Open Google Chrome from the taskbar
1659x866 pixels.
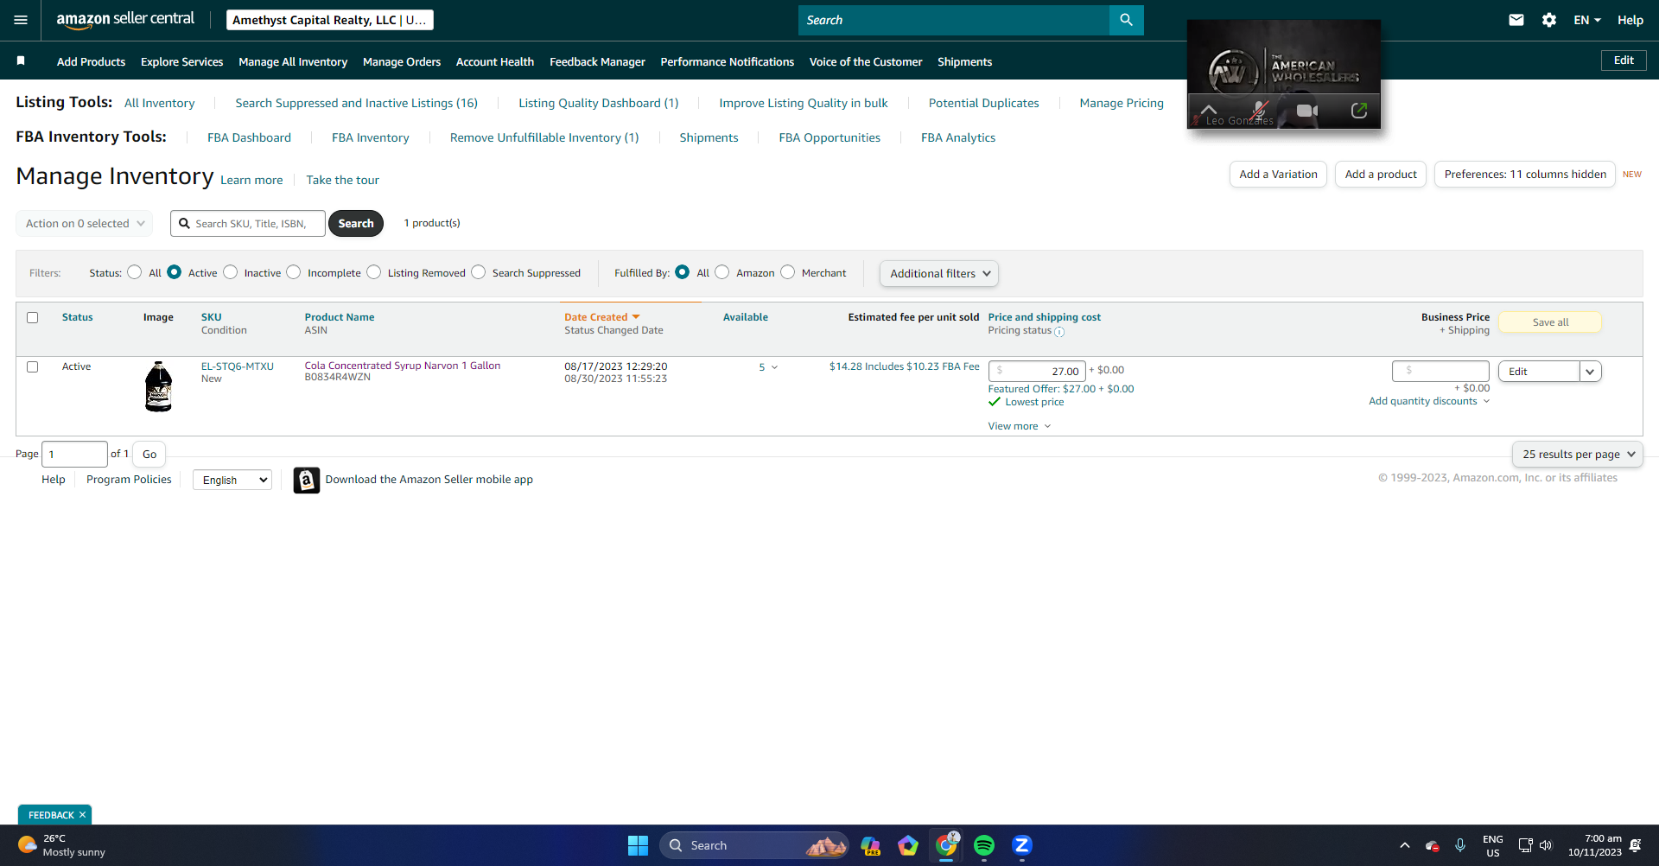(946, 845)
